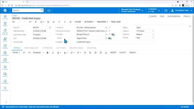
Task: Toggle italic formatting
Action: (x=53, y=53)
